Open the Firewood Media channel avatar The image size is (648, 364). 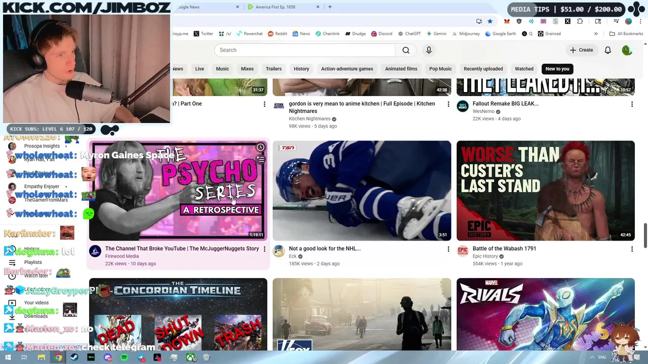[95, 251]
